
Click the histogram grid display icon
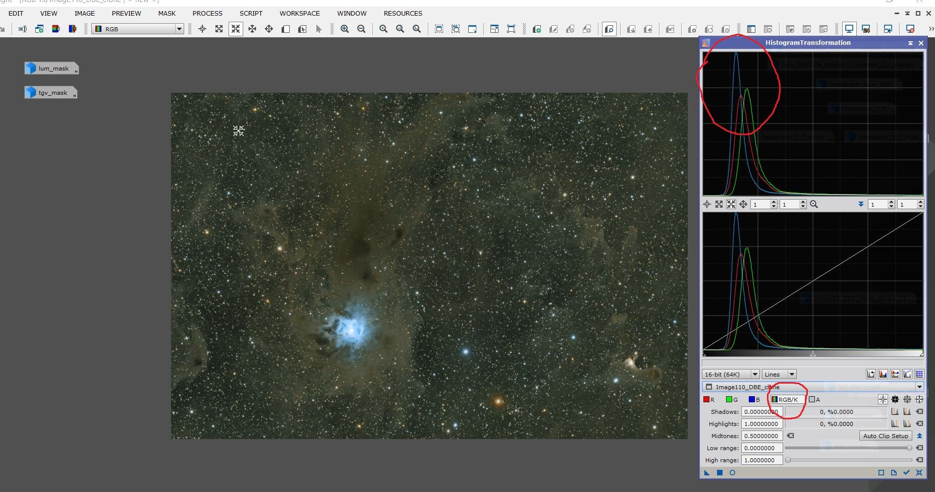coord(919,374)
